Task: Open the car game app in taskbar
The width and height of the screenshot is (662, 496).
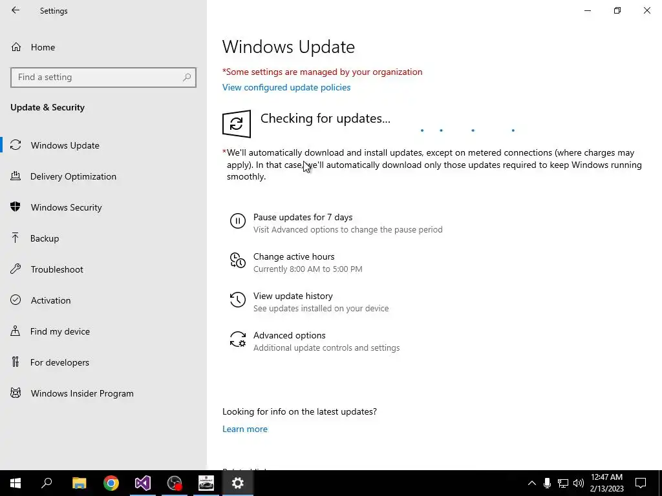Action: click(x=206, y=483)
